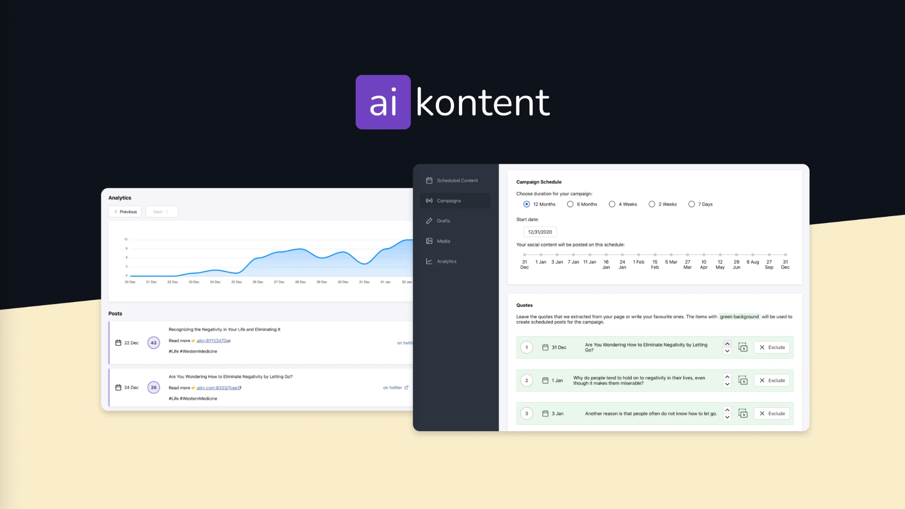Click post title Recognizing the Negativity in Your Life
905x509 pixels.
224,329
